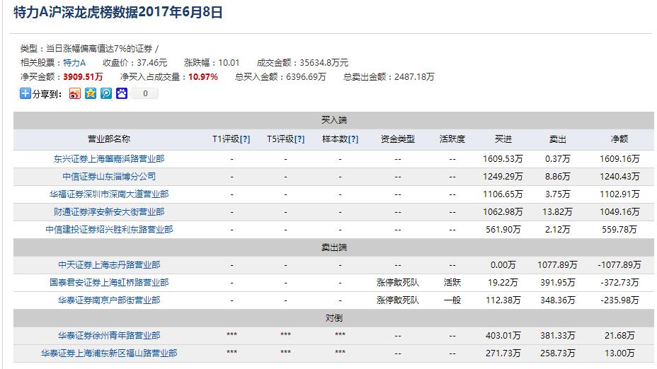Click buy amount 403.01万
This screenshot has width=657, height=369.
(x=503, y=336)
